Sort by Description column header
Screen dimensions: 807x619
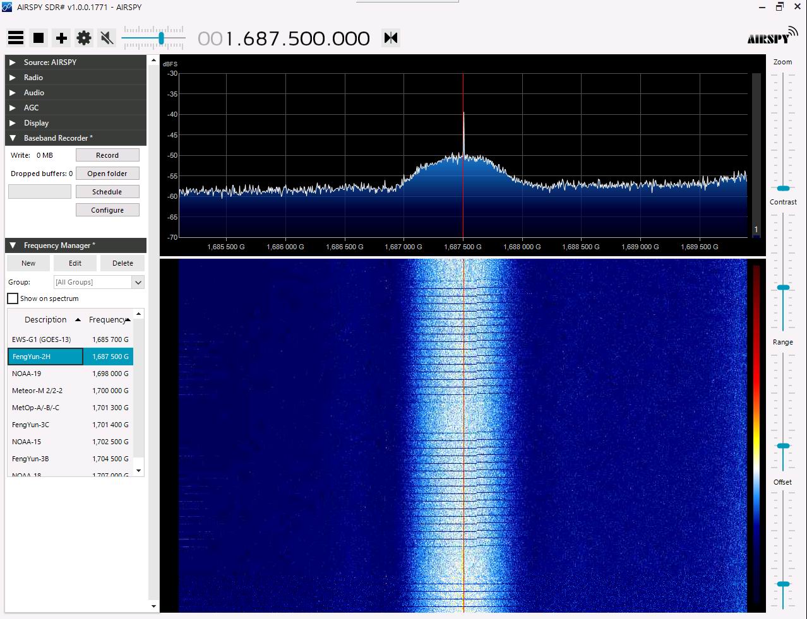tap(45, 319)
